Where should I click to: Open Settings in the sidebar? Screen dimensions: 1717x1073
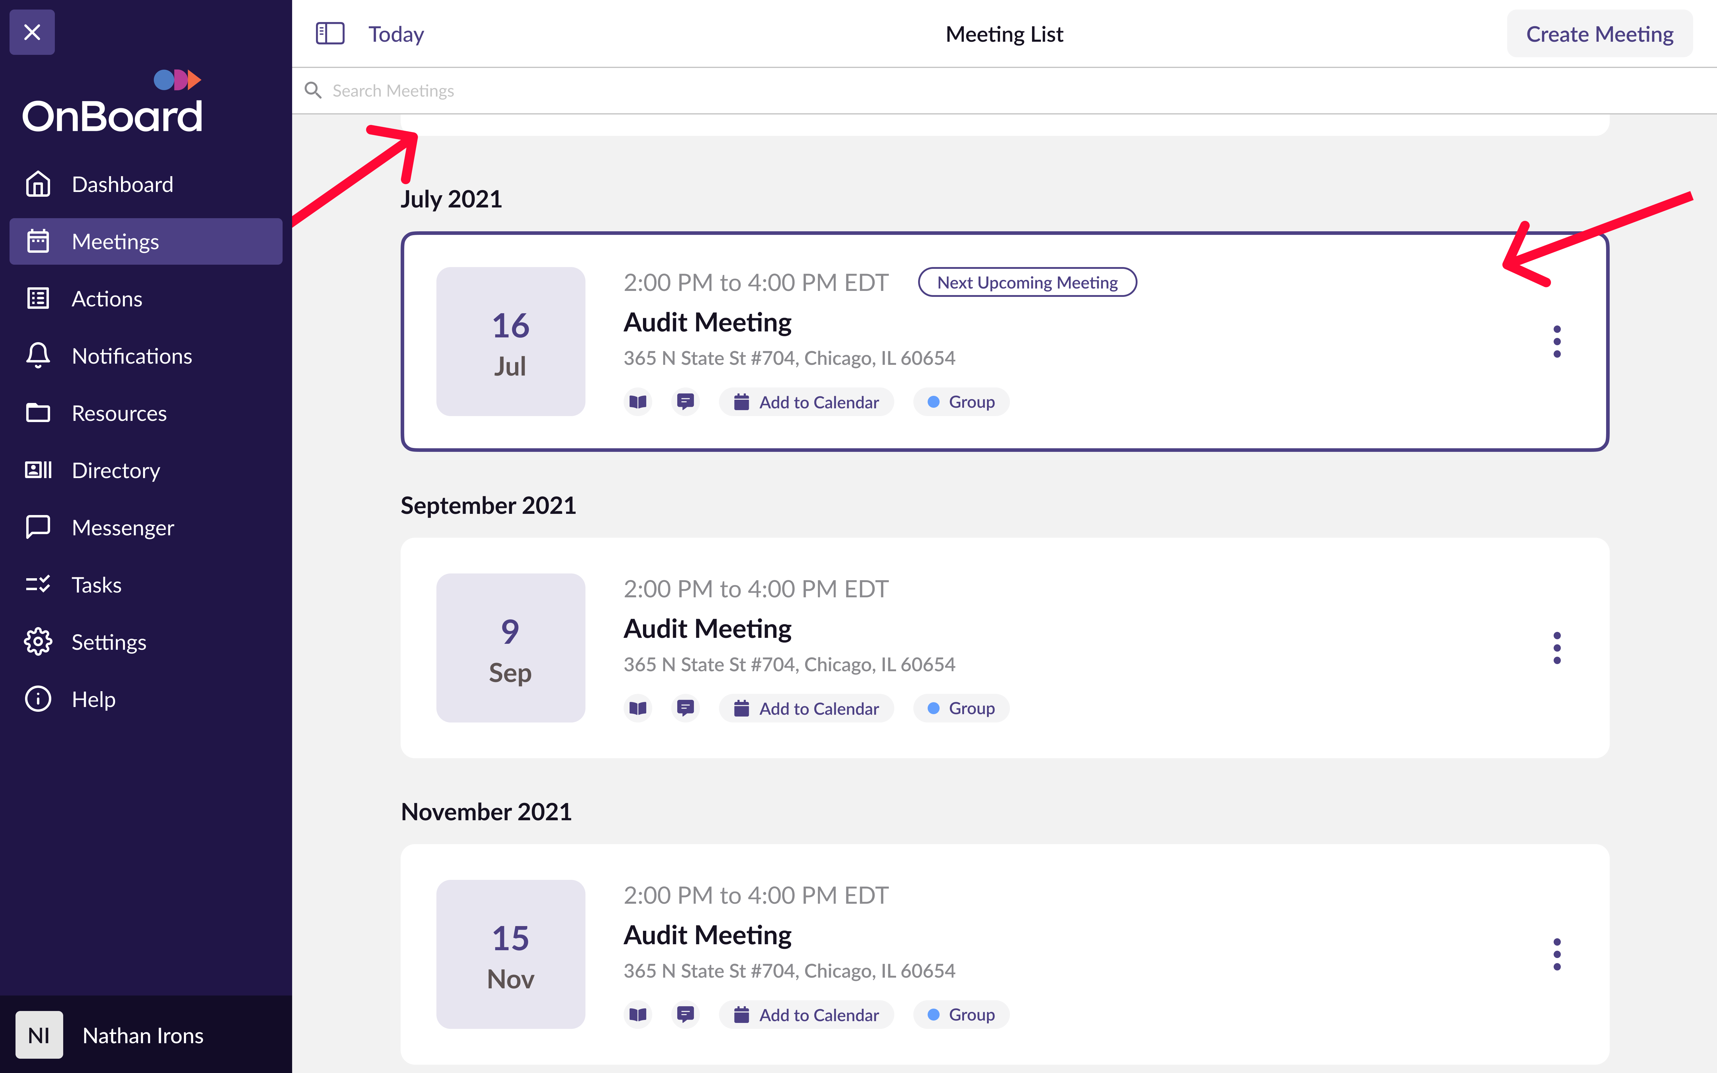click(x=145, y=642)
